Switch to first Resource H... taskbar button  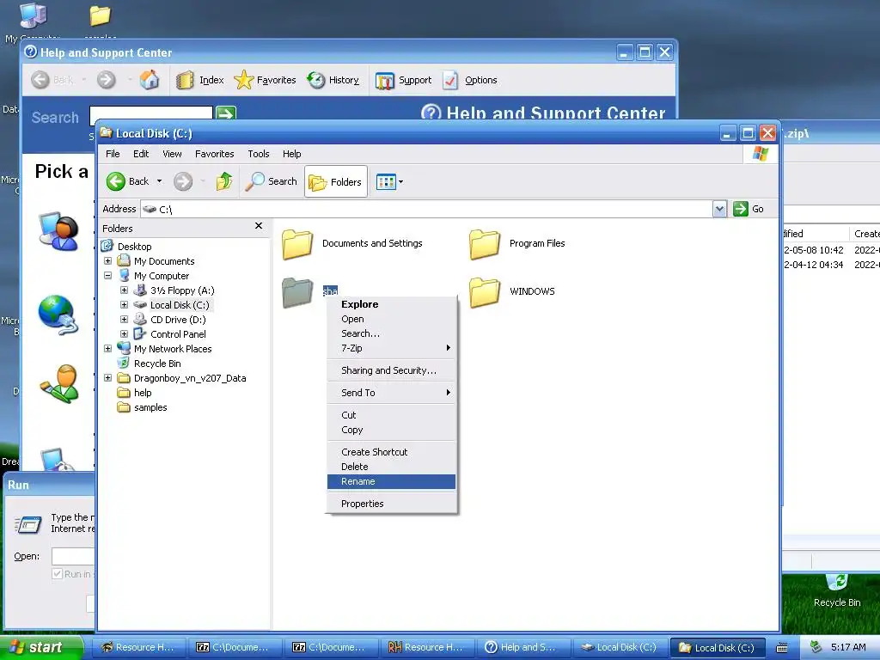(x=138, y=647)
